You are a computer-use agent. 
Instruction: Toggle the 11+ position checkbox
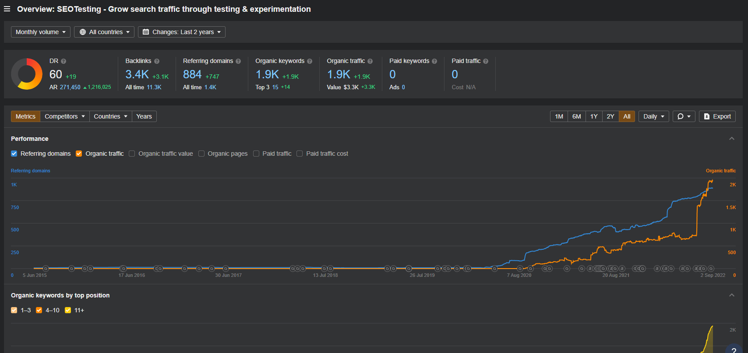(x=68, y=310)
